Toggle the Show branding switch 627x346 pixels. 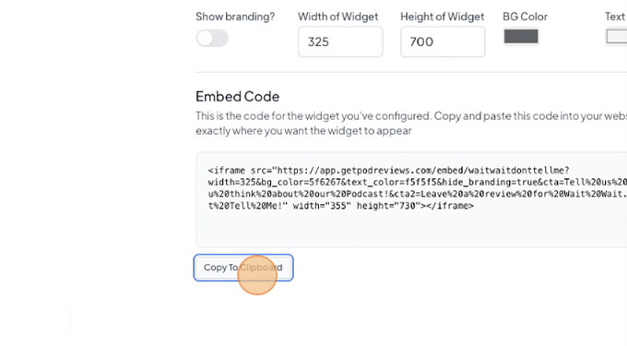[x=212, y=39]
